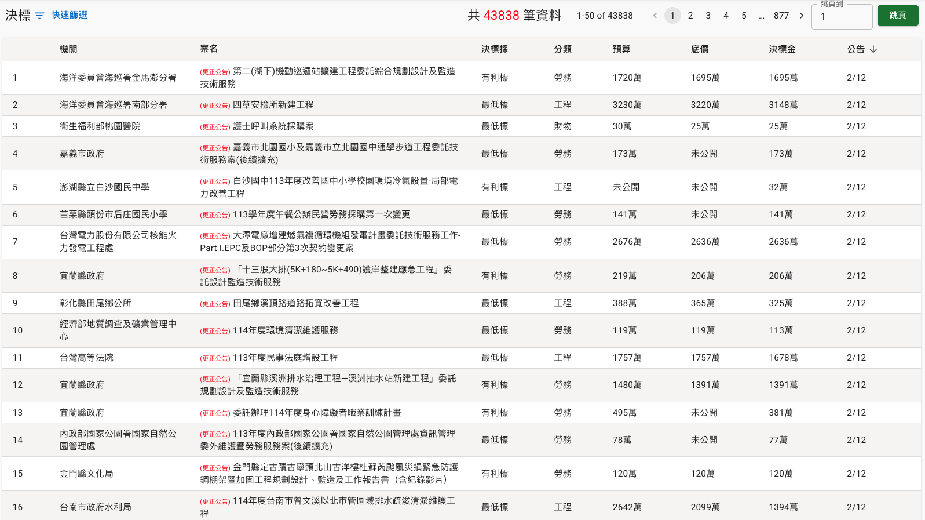Click the green 跳頁 button
The width and height of the screenshot is (925, 520).
point(897,16)
